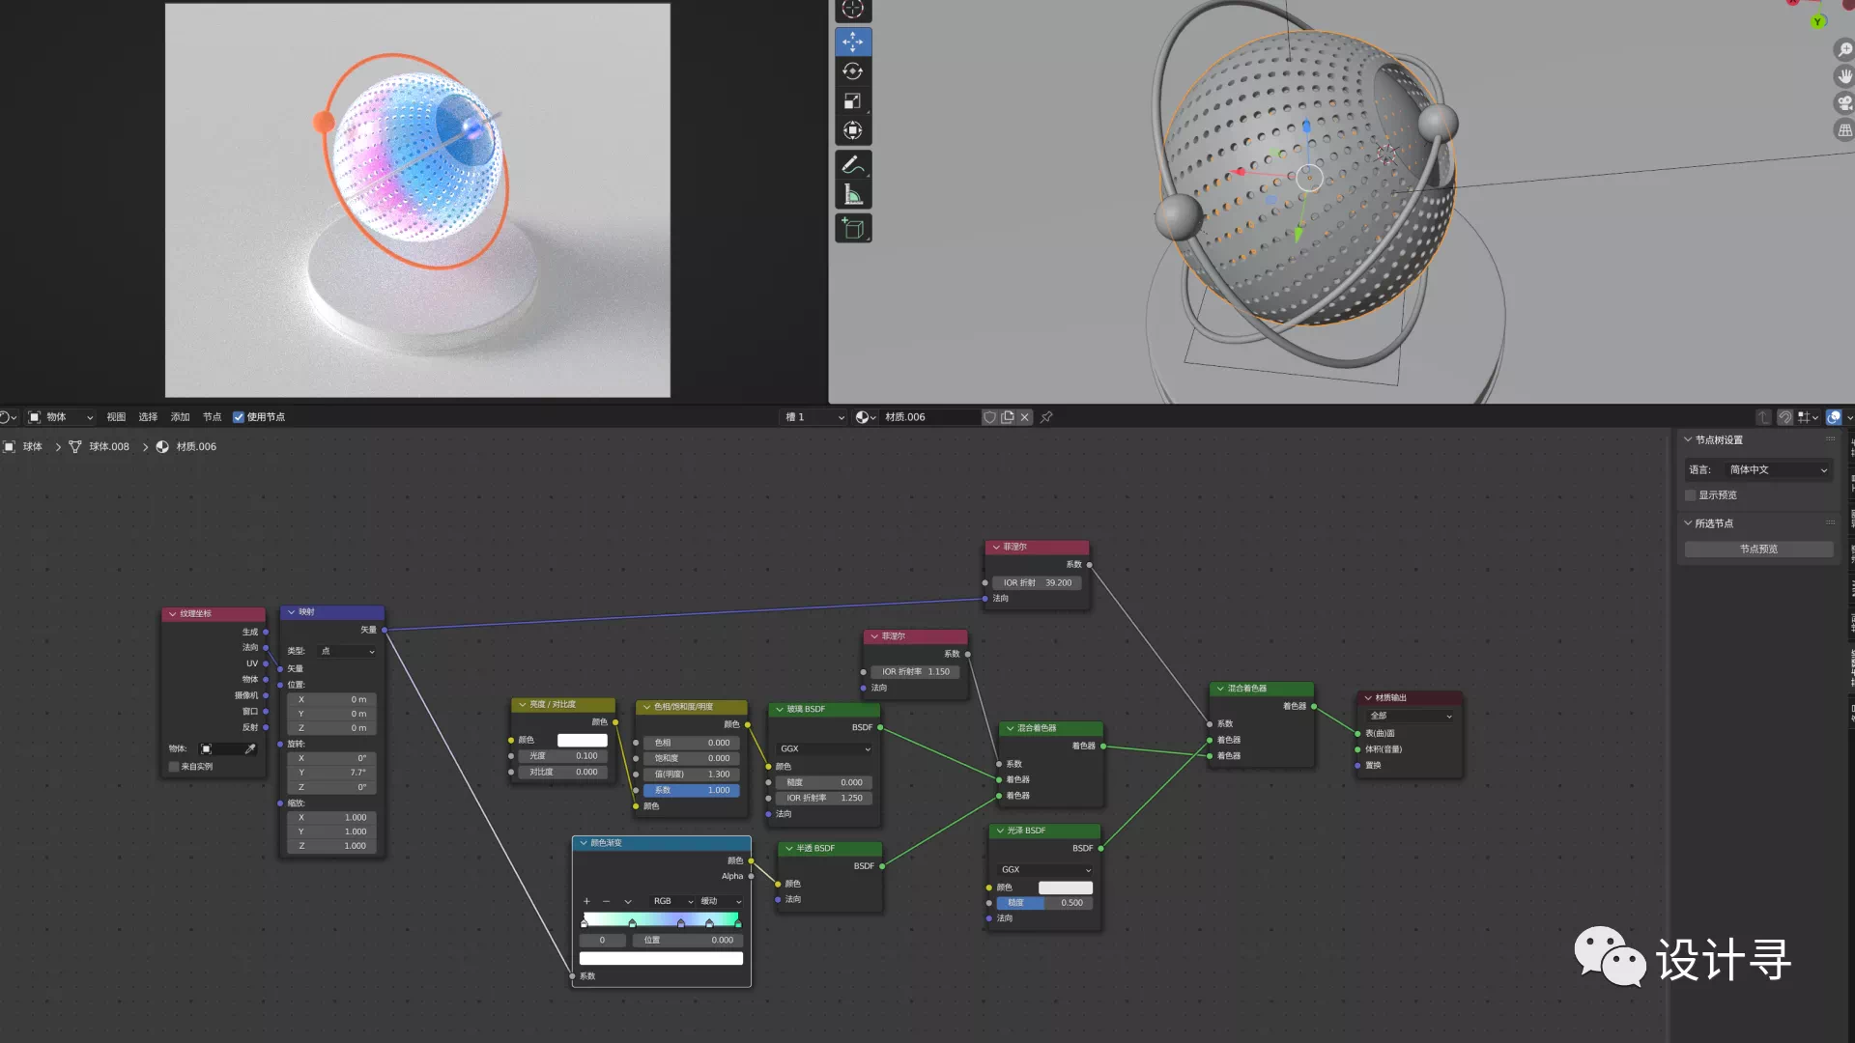Toggle node snapping magnet icon
The width and height of the screenshot is (1855, 1043).
(1784, 417)
